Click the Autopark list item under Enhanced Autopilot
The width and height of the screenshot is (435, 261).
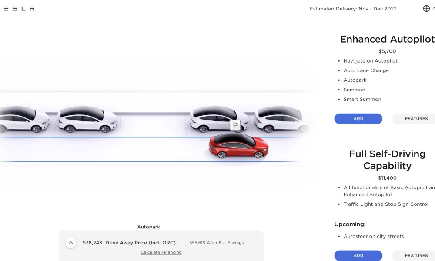(x=355, y=80)
